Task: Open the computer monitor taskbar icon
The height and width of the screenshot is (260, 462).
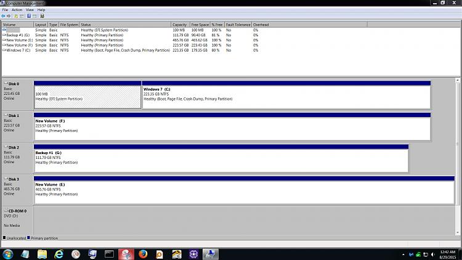Action: pos(92,254)
